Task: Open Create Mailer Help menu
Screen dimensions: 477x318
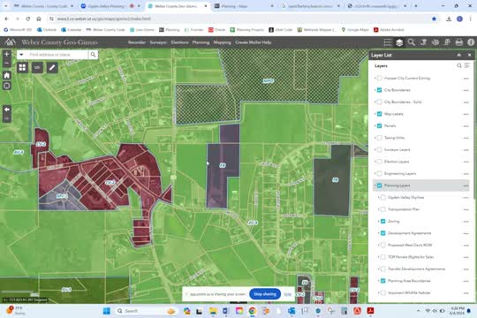Action: (254, 42)
